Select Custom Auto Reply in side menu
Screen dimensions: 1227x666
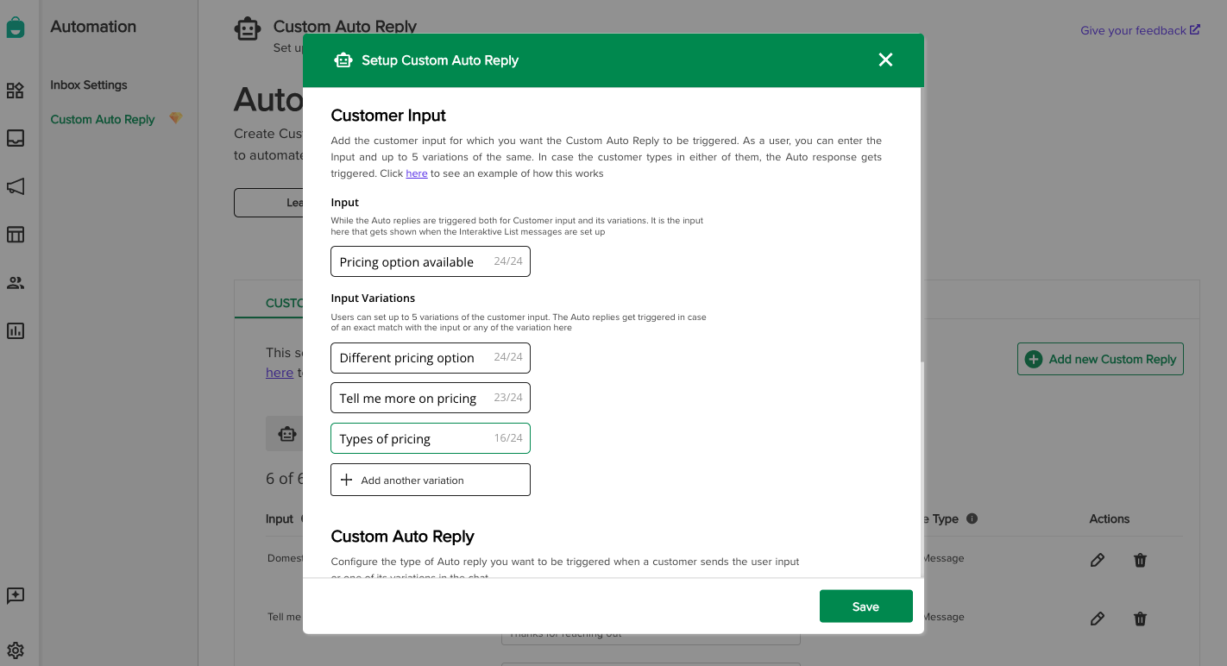click(x=103, y=120)
